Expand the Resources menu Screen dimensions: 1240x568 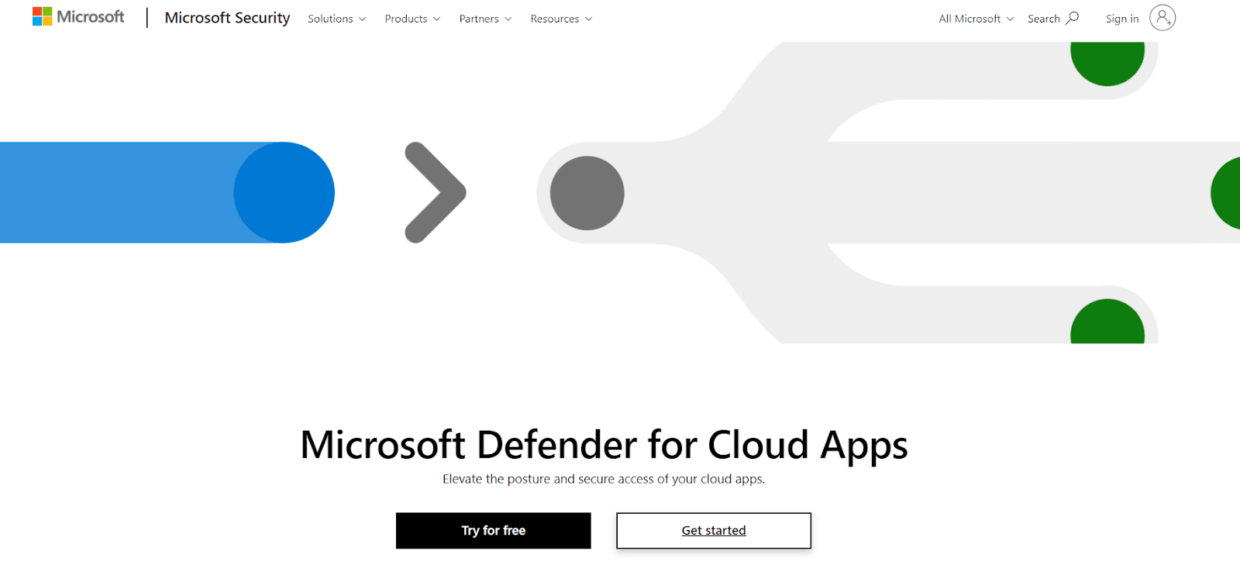point(561,19)
